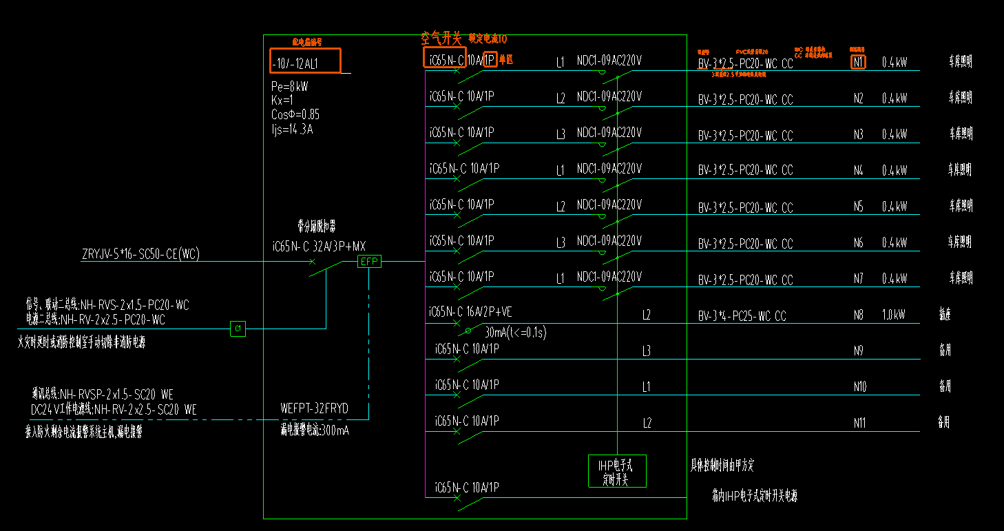Screen dimensions: 1004x531
Task: Click the 漏电报警电流:300mA text
Action: (x=315, y=430)
